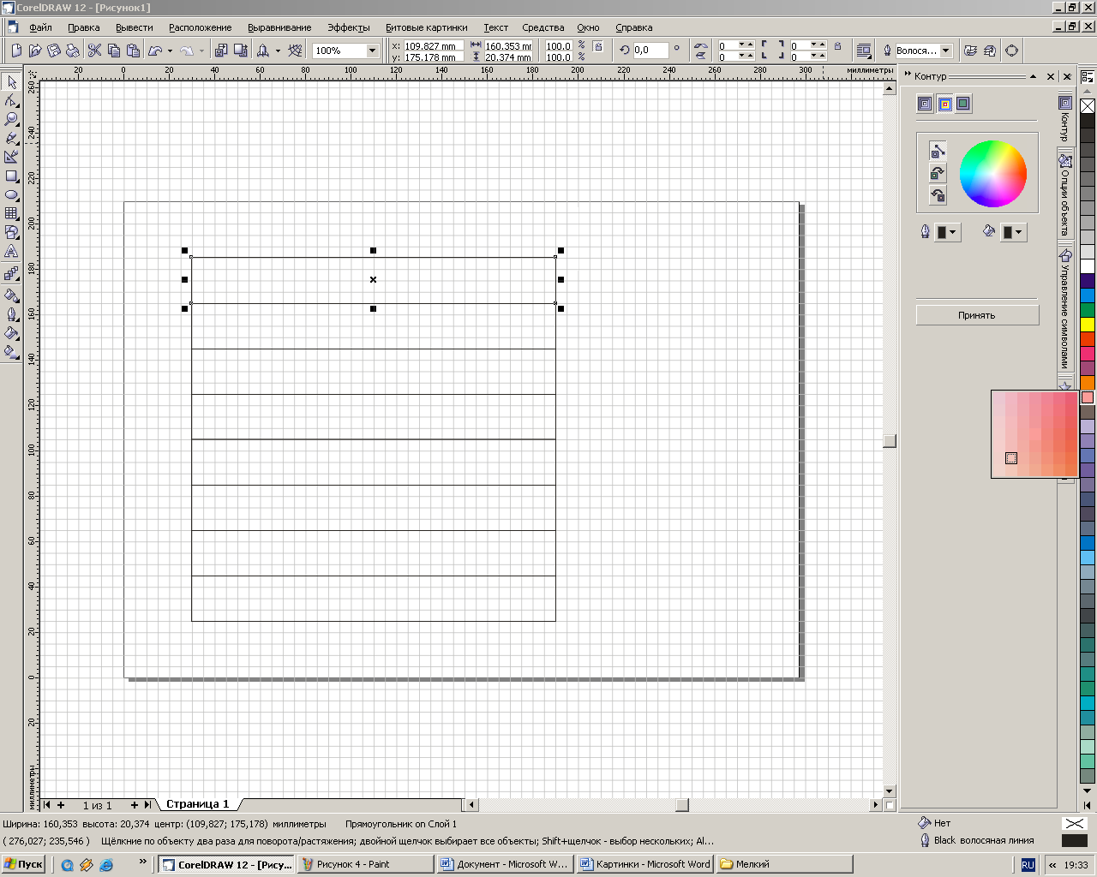Click the Cut scissors icon
This screenshot has height=877, width=1097.
click(x=94, y=51)
